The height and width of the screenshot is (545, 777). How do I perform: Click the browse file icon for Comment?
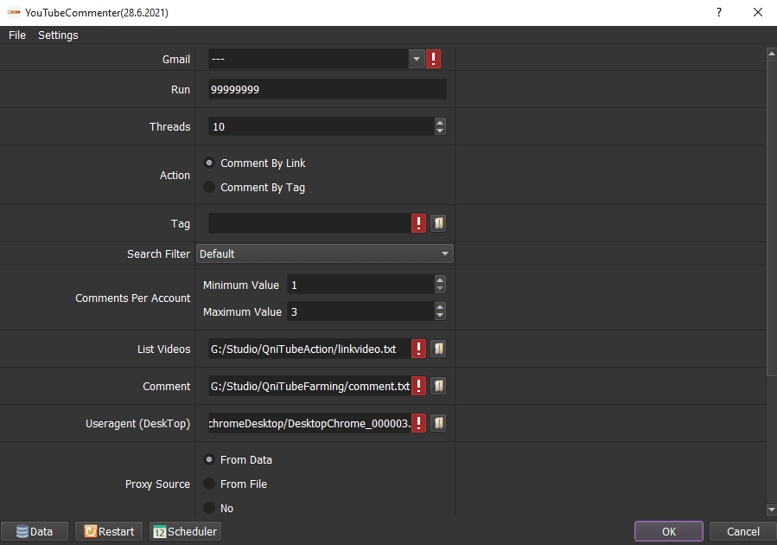pos(438,386)
